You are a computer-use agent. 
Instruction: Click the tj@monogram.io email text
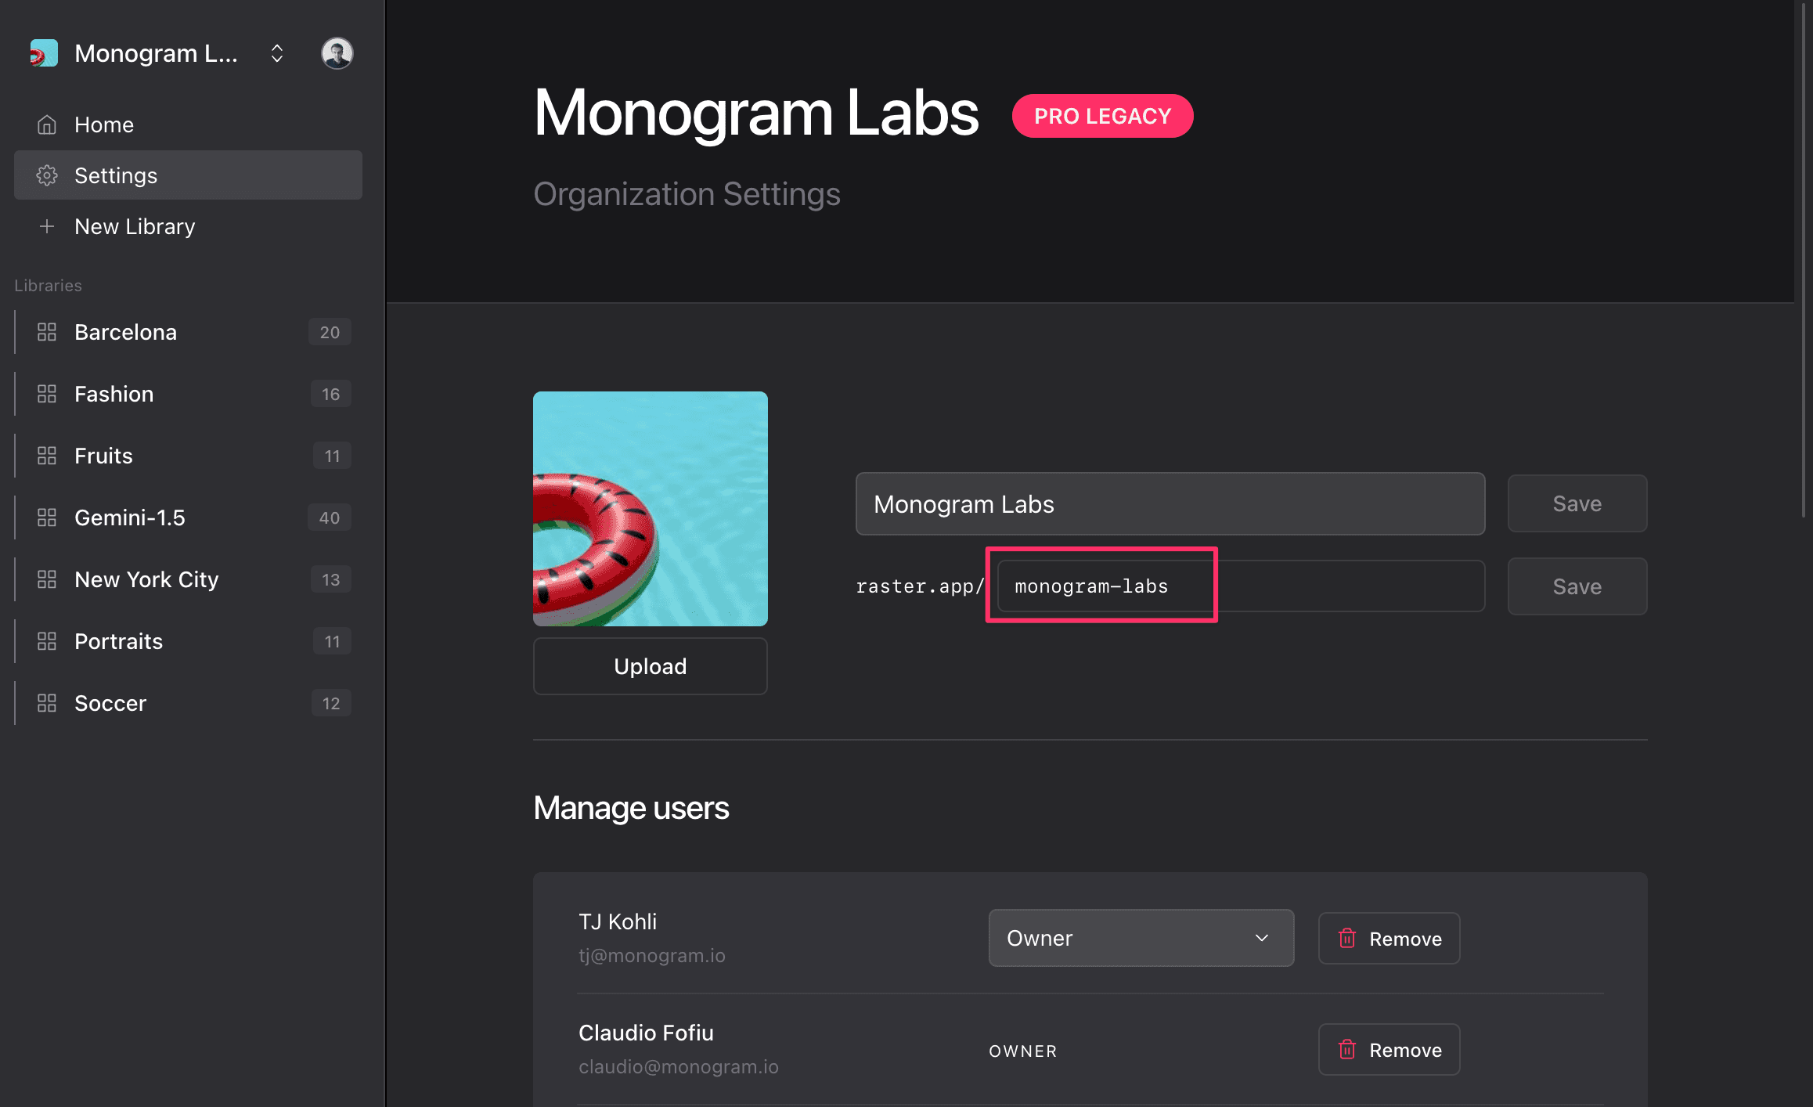(652, 956)
